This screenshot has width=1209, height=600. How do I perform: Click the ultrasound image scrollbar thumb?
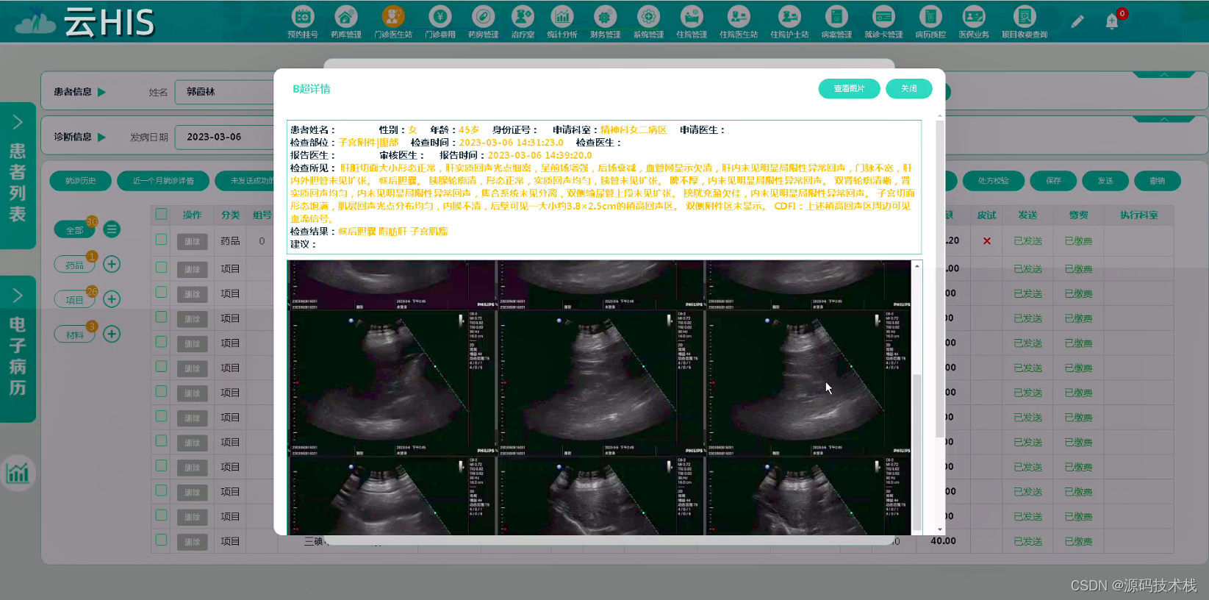point(916,451)
